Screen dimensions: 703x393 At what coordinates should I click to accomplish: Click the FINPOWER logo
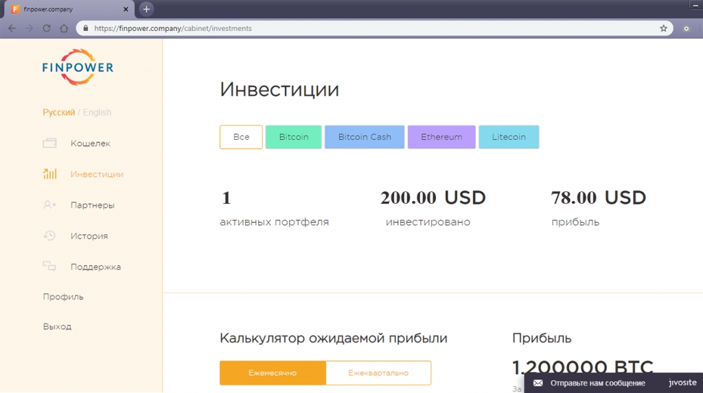[78, 67]
